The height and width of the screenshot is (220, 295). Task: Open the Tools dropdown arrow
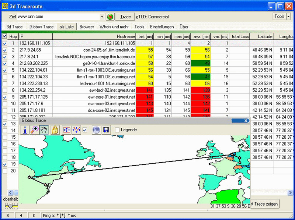(288, 17)
